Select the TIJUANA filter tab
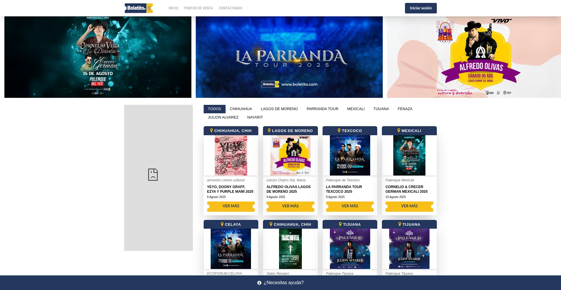The image size is (561, 290). [381, 109]
